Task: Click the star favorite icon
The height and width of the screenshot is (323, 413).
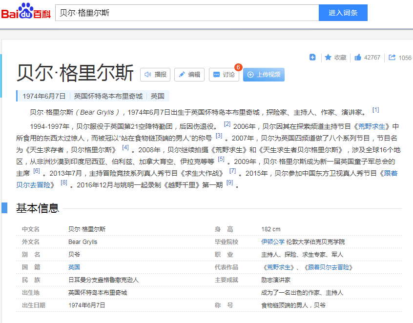Action: pos(328,57)
